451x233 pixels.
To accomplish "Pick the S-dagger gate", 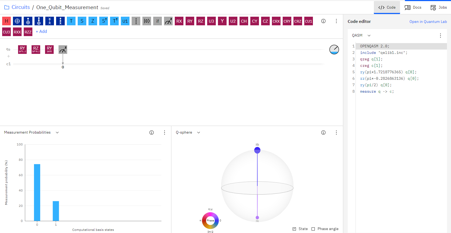I will pyautogui.click(x=104, y=21).
